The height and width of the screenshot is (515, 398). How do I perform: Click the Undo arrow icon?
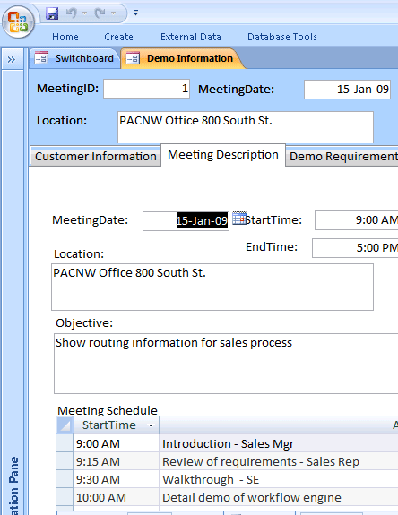click(x=72, y=13)
